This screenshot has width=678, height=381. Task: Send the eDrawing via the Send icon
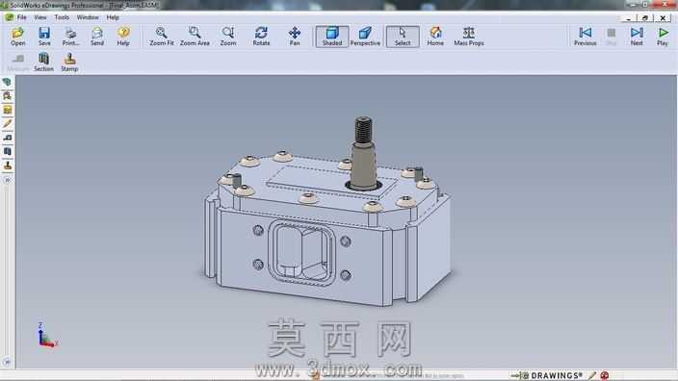tap(97, 37)
